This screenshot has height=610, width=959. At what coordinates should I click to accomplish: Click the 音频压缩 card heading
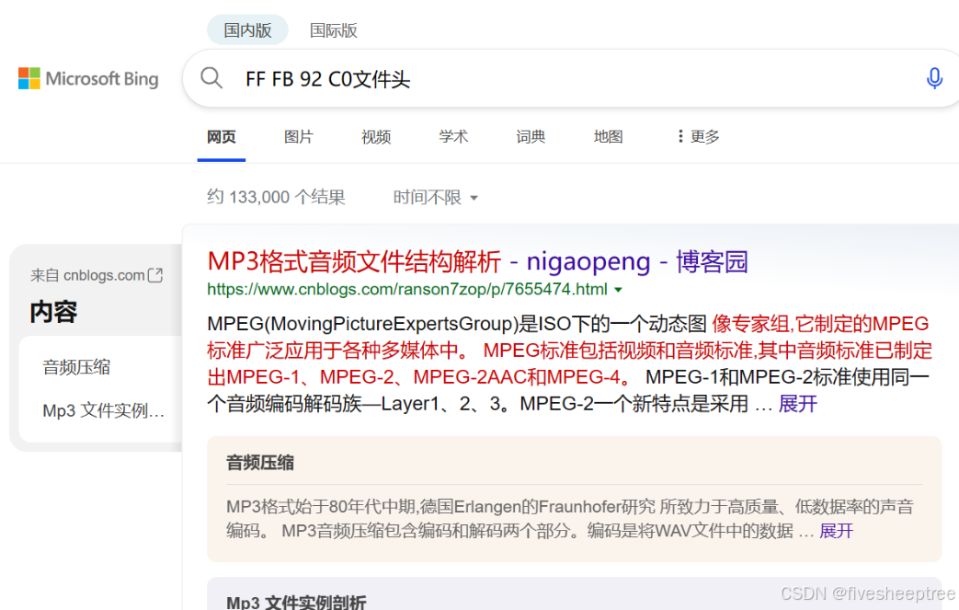click(x=260, y=463)
